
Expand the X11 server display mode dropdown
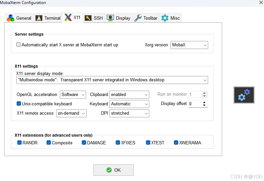tap(112, 80)
